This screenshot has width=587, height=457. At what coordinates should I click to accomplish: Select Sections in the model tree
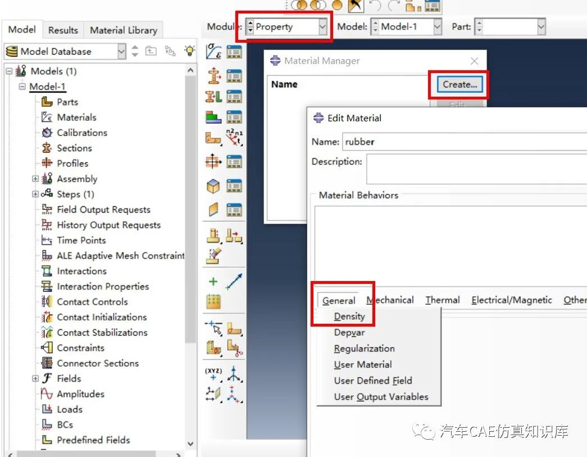(x=74, y=148)
